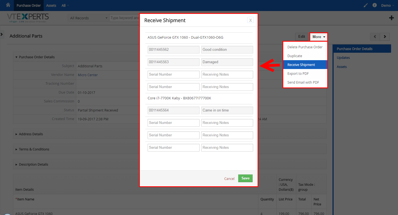398x215 pixels.
Task: Click the Receive Shipment dialog title
Action: point(165,20)
